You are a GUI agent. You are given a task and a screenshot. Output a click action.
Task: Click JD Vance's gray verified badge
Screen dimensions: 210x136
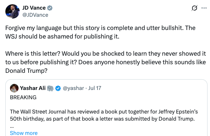[x=50, y=8]
